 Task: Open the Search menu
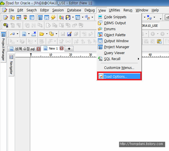click(x=32, y=10)
